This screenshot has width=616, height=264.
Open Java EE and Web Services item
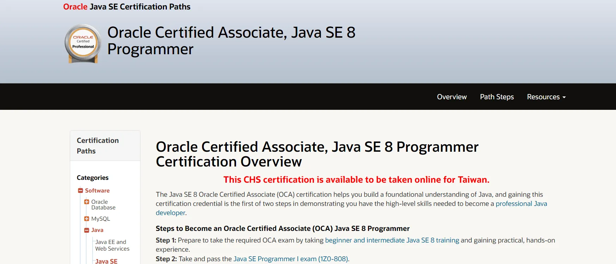coord(112,245)
